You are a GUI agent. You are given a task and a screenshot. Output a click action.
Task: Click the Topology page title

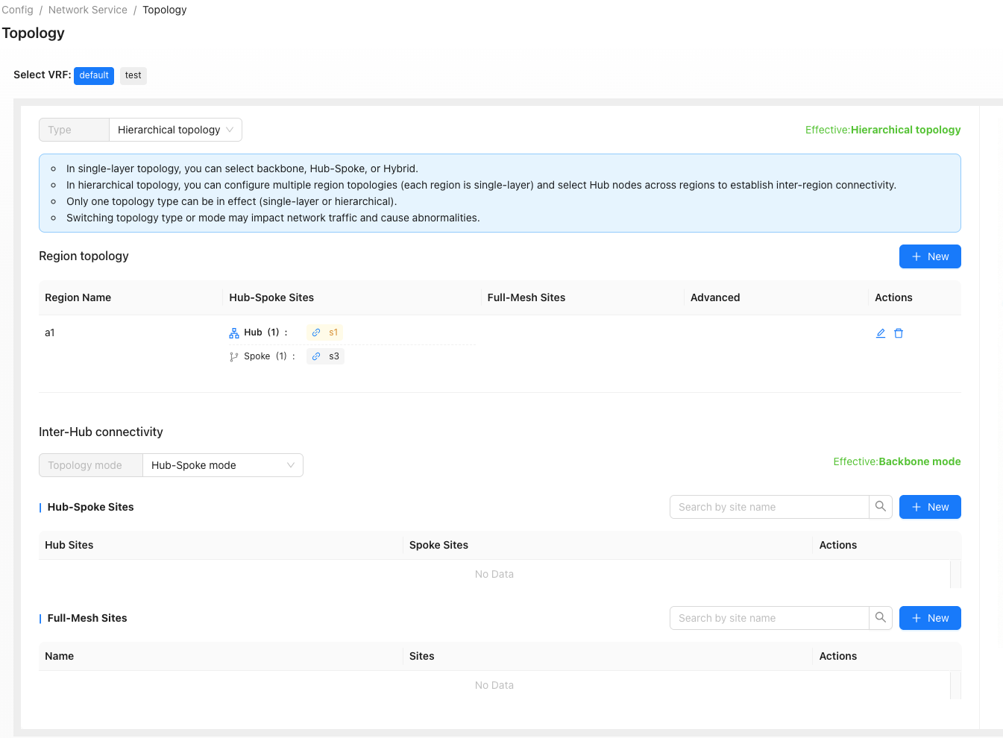[34, 33]
